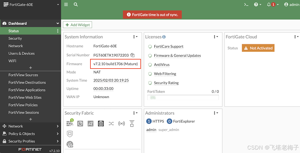Click the Security Rating license entry
Screen dimensions: 300x153
[166, 83]
